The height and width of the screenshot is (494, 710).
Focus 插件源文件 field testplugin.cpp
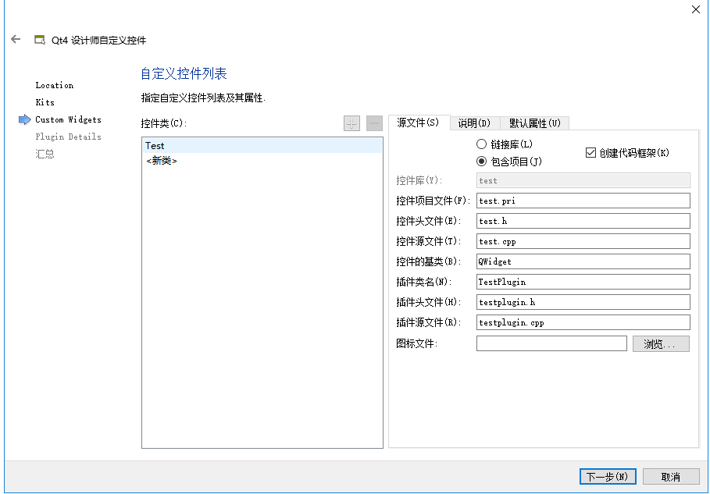coord(583,322)
